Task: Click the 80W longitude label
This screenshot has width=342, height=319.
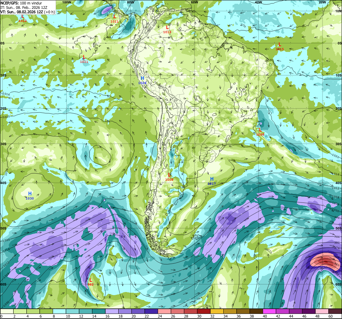Action: click(x=130, y=2)
